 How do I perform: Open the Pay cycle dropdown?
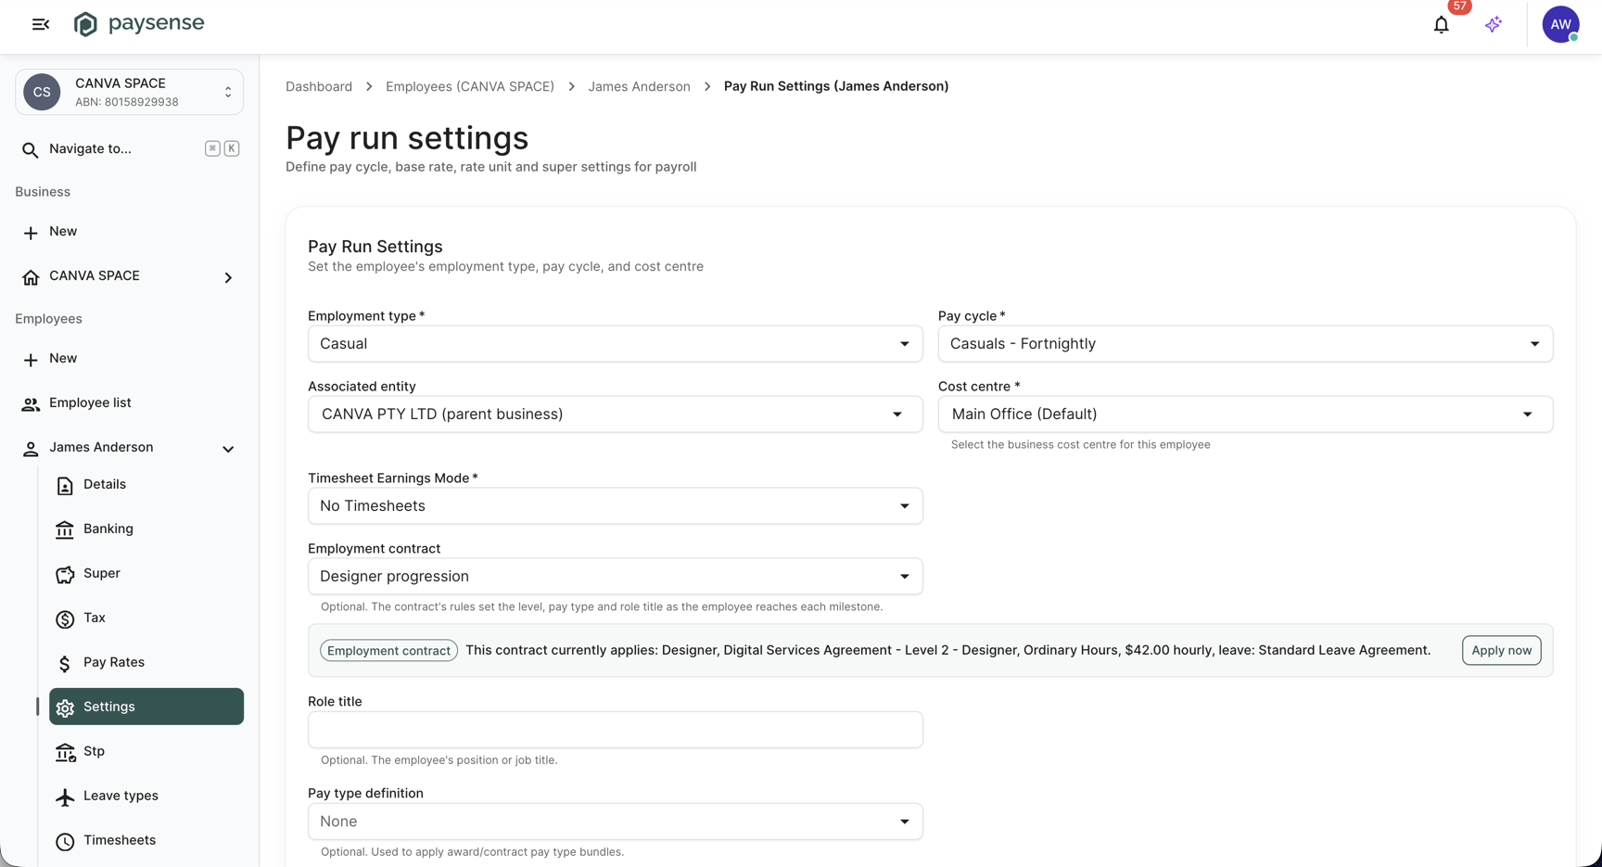pyautogui.click(x=1245, y=344)
